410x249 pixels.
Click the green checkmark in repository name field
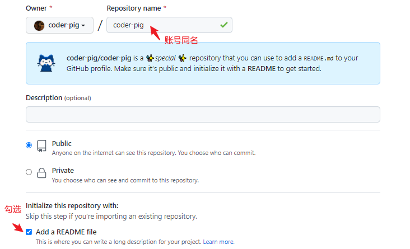tap(224, 25)
